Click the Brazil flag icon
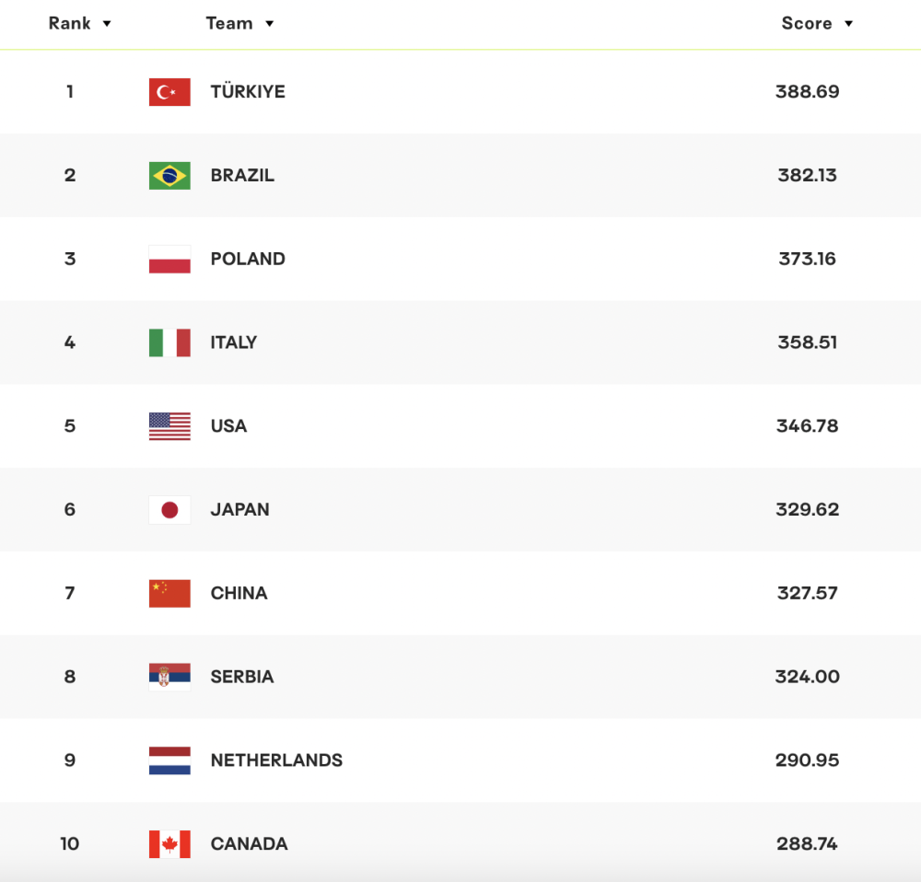The height and width of the screenshot is (882, 921). (169, 176)
